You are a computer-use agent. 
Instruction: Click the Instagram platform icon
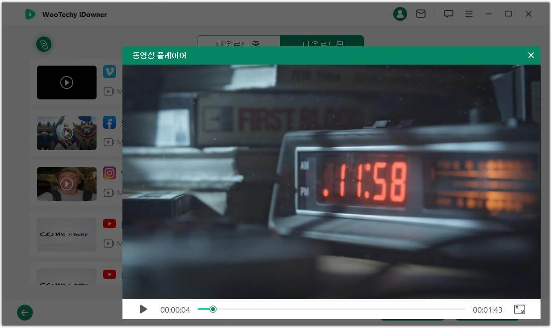point(110,173)
